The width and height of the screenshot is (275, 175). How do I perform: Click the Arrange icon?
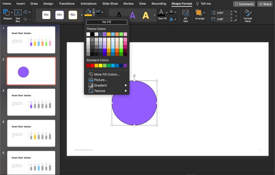tap(199, 13)
